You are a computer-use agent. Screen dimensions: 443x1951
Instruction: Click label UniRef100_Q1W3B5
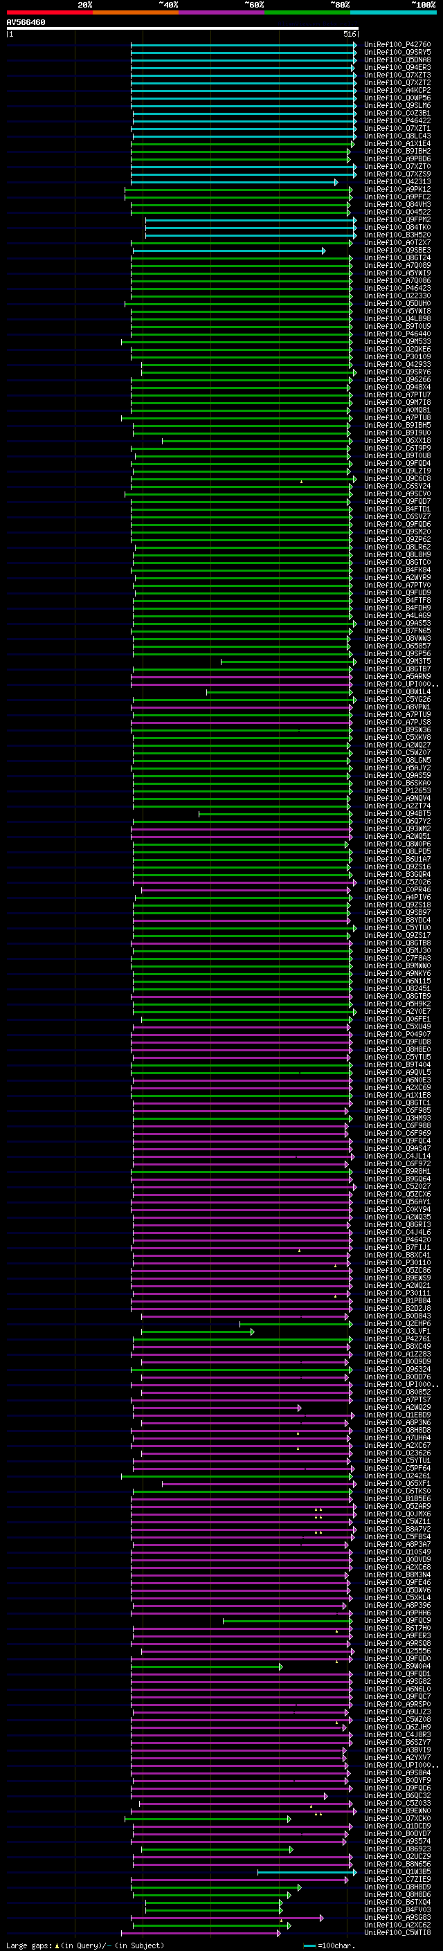(x=397, y=1872)
